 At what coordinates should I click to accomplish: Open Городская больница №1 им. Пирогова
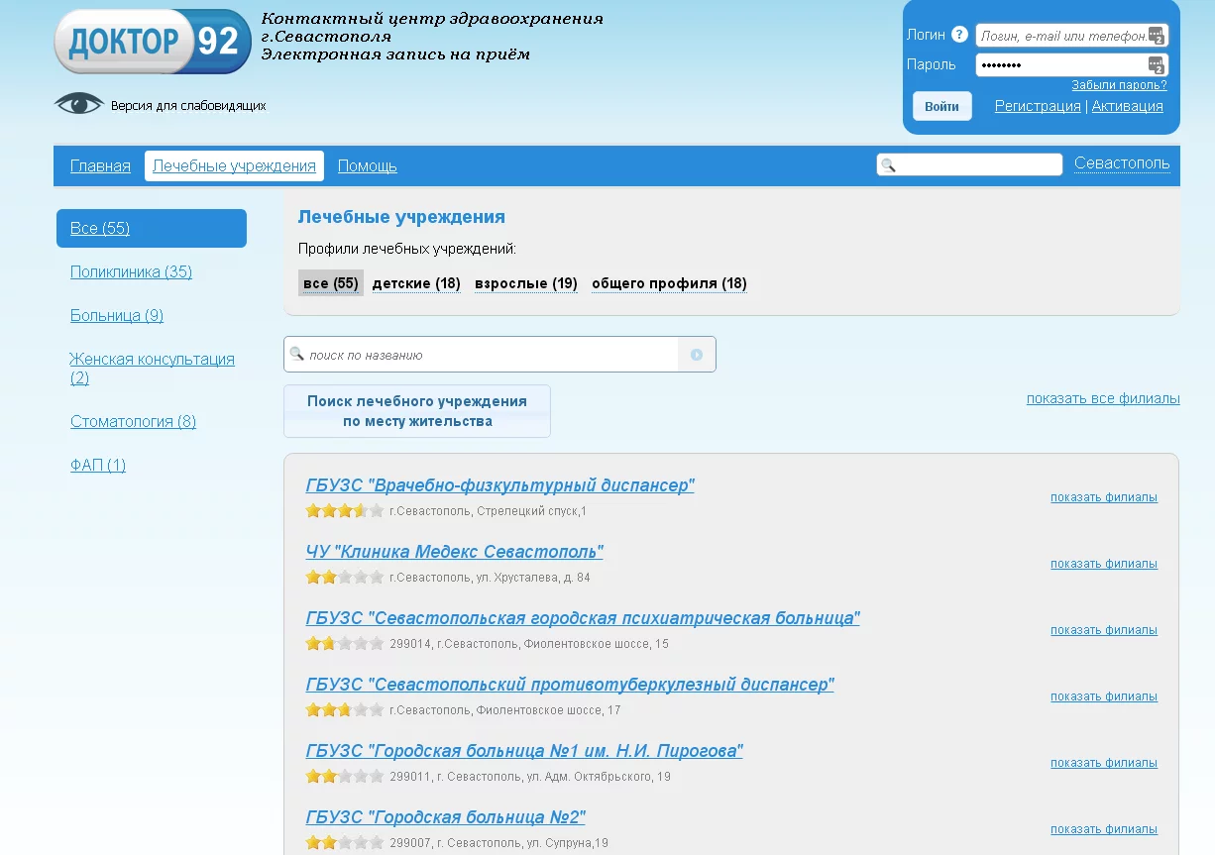(x=524, y=751)
